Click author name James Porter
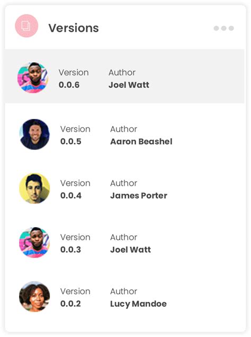 139,196
